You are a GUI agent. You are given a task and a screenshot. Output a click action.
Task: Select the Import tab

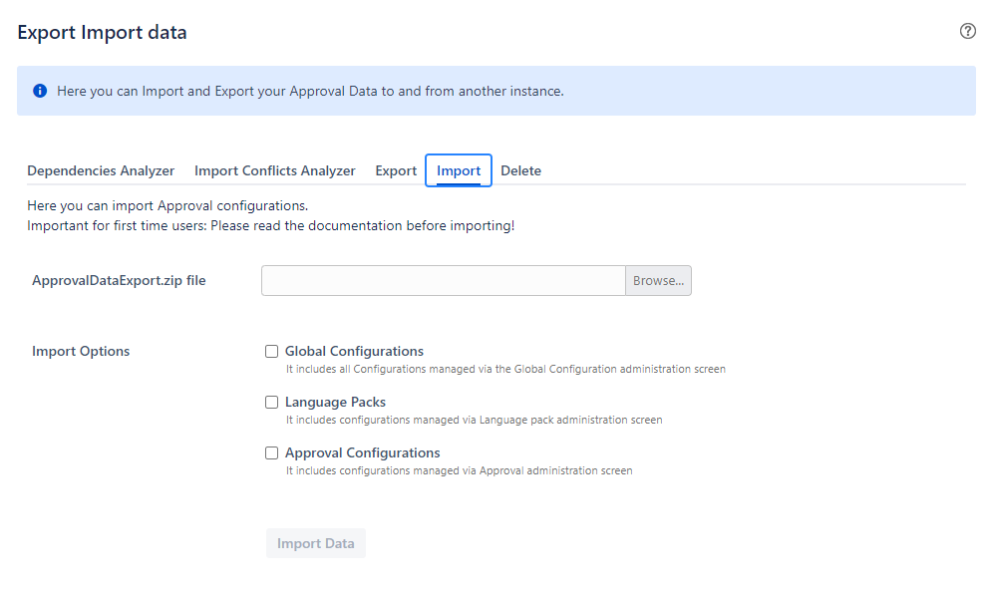coord(459,171)
